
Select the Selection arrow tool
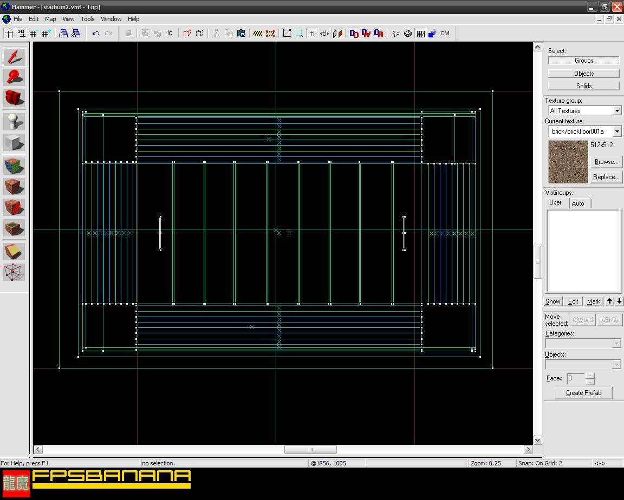point(14,57)
